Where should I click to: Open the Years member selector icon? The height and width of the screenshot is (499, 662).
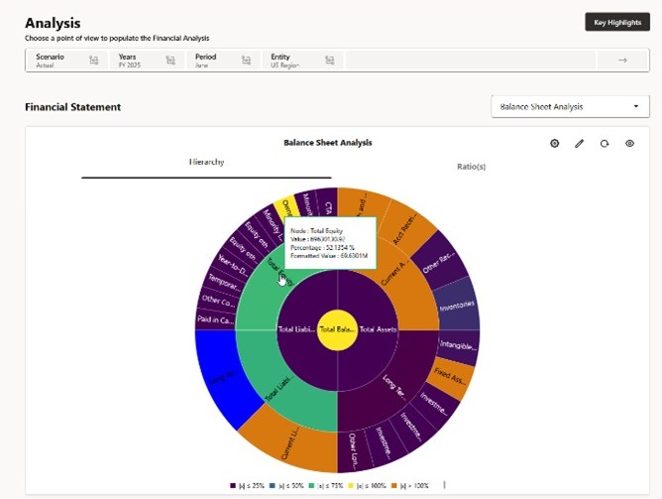170,61
